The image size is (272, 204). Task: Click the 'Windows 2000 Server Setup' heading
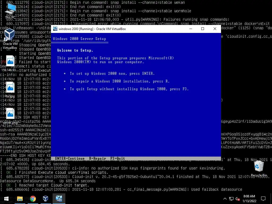coord(79,39)
